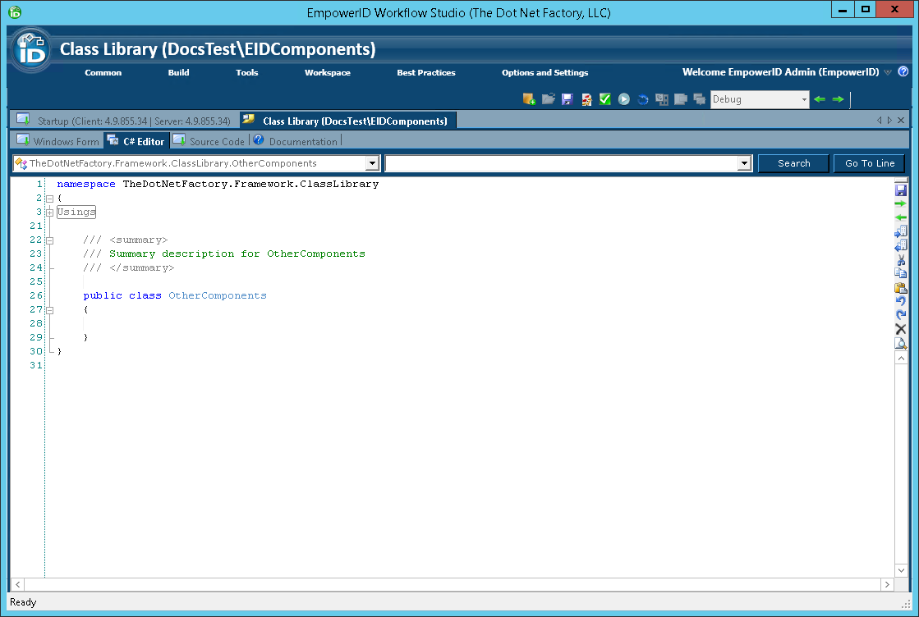Save the current class library
Screen dimensions: 919x617
[567, 99]
